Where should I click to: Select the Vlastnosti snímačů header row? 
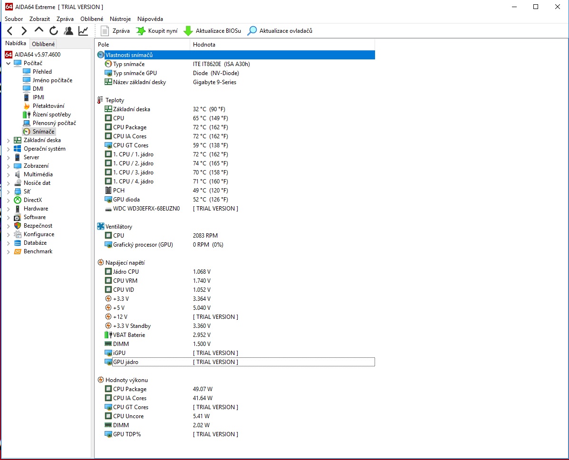[x=236, y=55]
